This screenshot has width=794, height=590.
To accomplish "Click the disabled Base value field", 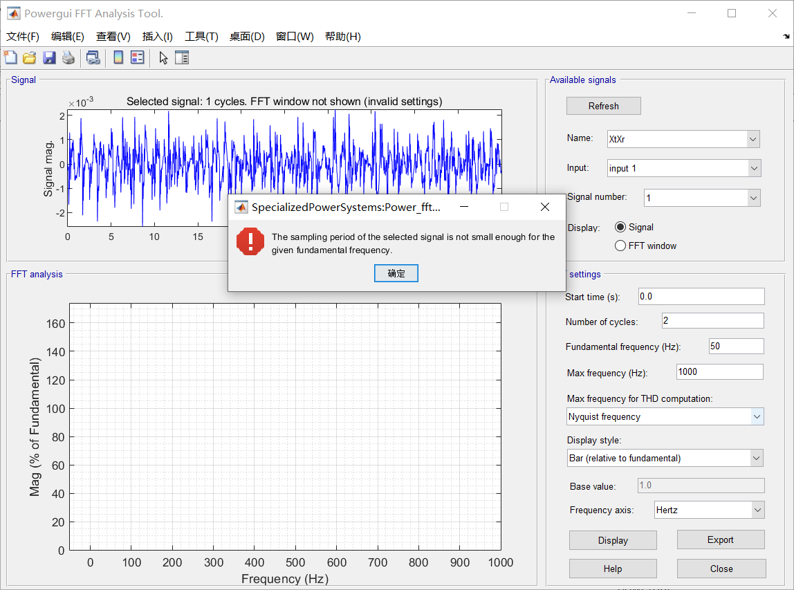I will [701, 485].
